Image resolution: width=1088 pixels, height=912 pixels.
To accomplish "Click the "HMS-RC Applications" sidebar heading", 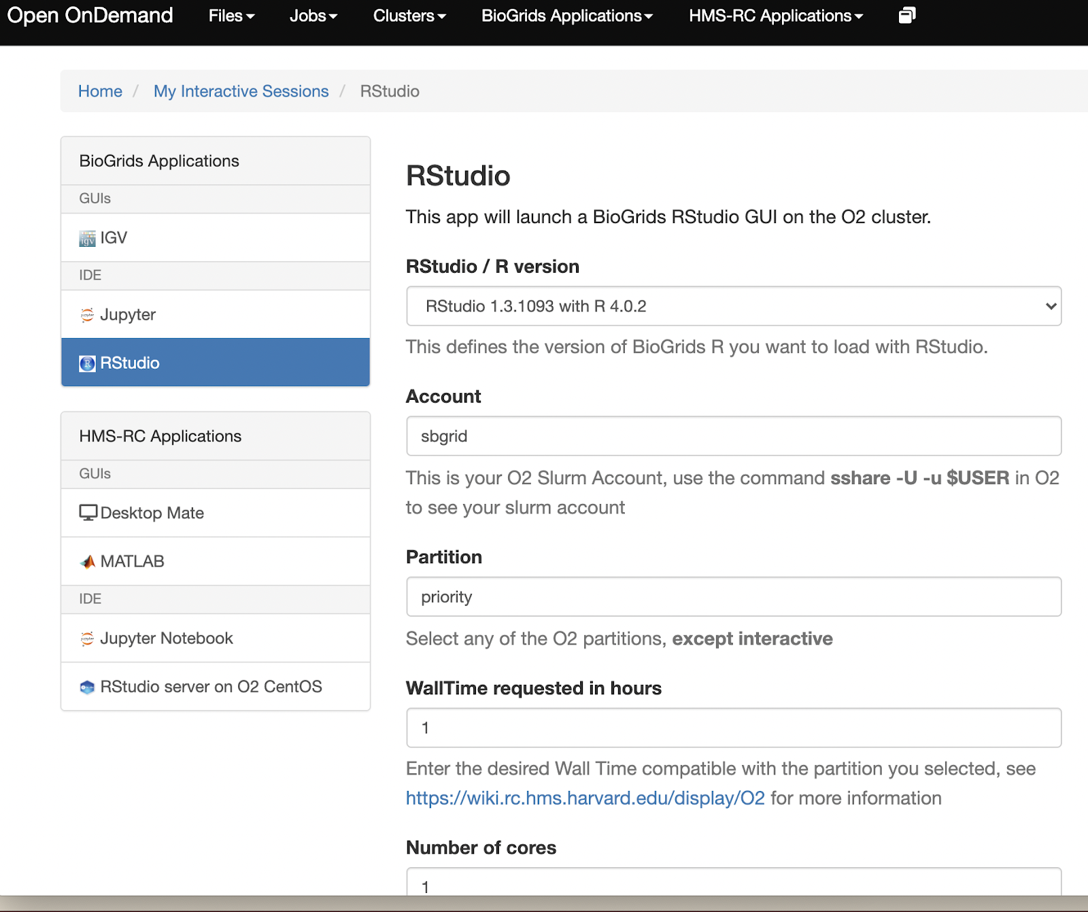I will [x=160, y=436].
